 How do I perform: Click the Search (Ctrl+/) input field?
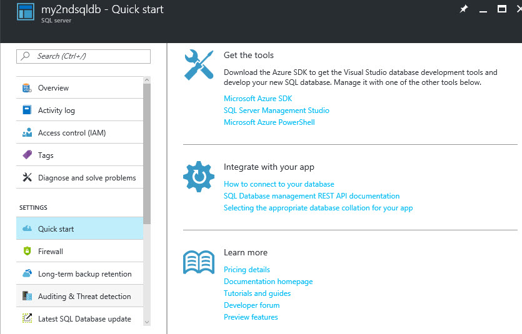coord(83,56)
